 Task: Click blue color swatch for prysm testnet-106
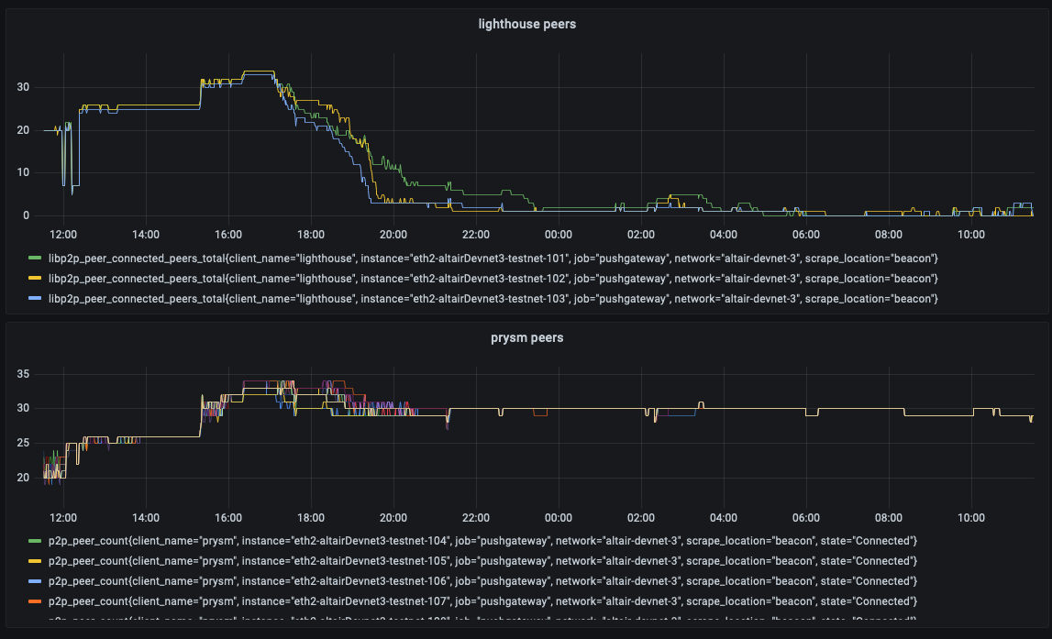(36, 581)
